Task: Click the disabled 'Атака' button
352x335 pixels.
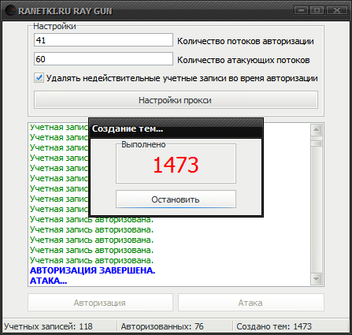Action: [x=251, y=303]
